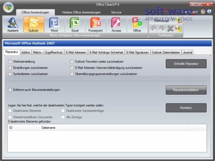Check Alle Einträge option

pyautogui.click(x=63, y=117)
